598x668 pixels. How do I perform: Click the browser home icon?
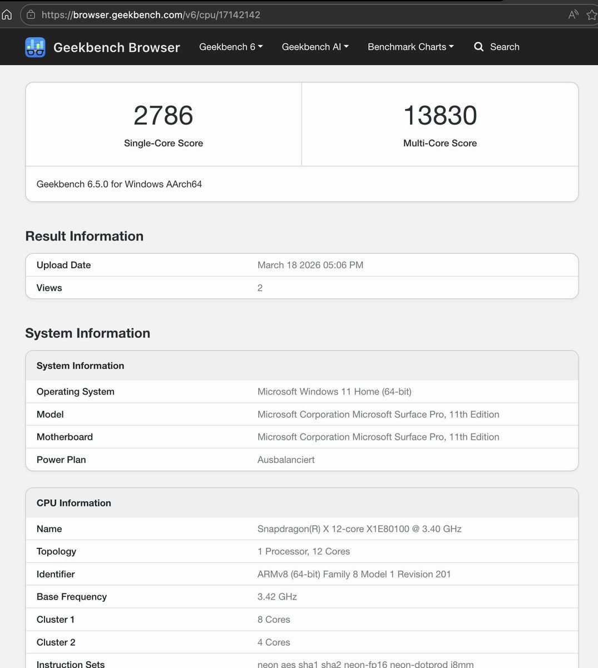point(7,15)
